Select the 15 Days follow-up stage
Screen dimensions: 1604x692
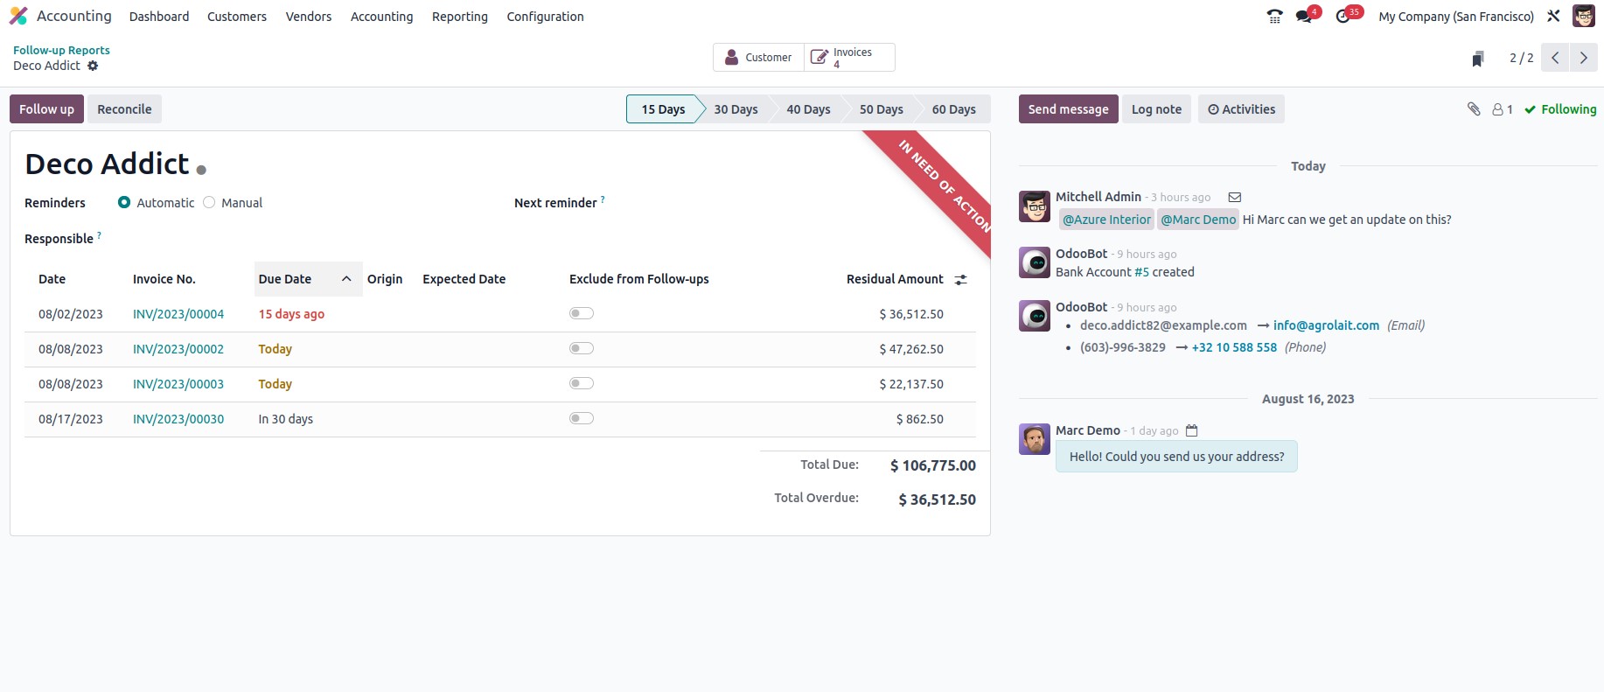click(663, 109)
